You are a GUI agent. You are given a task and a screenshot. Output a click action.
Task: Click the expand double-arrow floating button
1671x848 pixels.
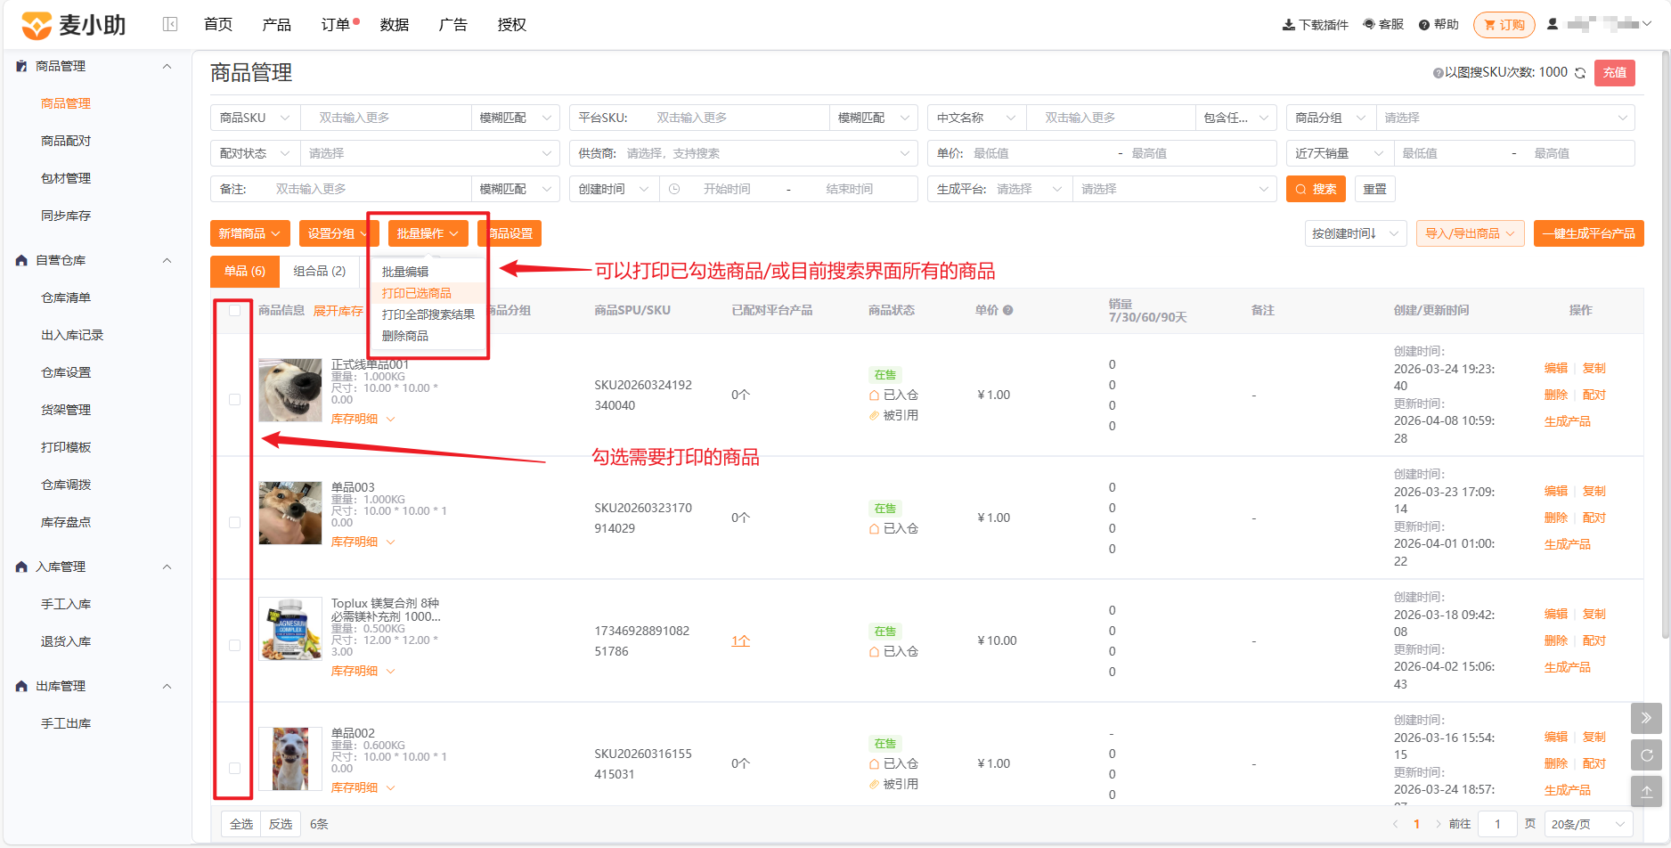pyautogui.click(x=1646, y=718)
